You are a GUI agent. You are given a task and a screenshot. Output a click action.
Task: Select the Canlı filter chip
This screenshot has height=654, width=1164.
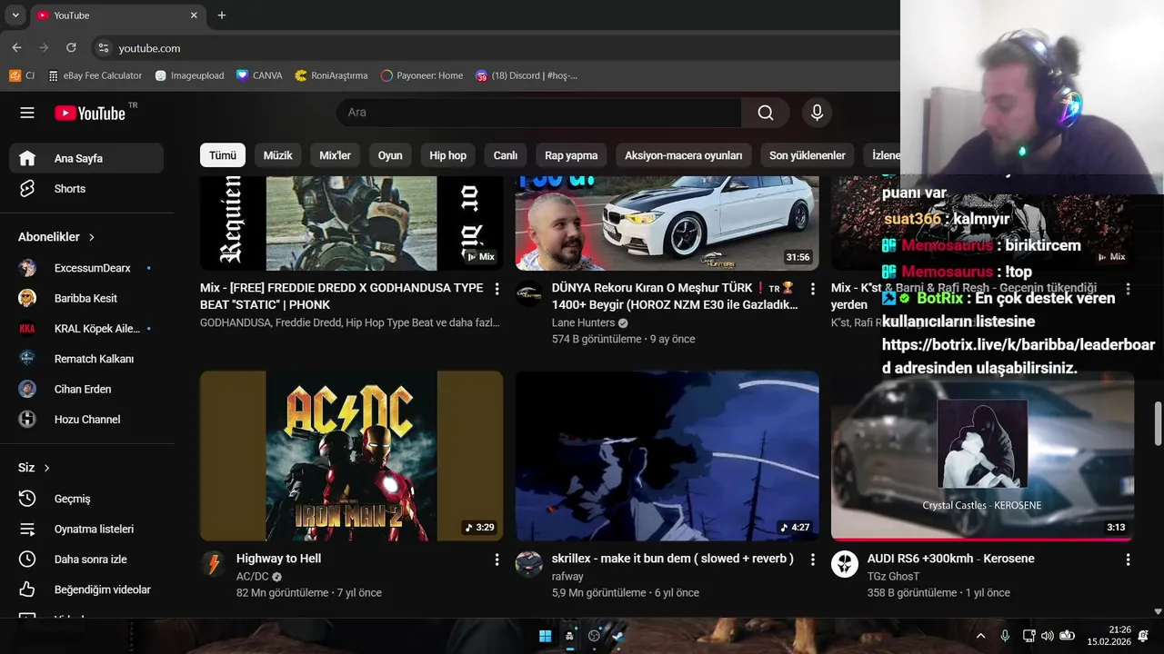click(506, 155)
